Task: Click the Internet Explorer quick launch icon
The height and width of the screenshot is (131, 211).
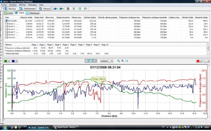Action: pyautogui.click(x=19, y=128)
